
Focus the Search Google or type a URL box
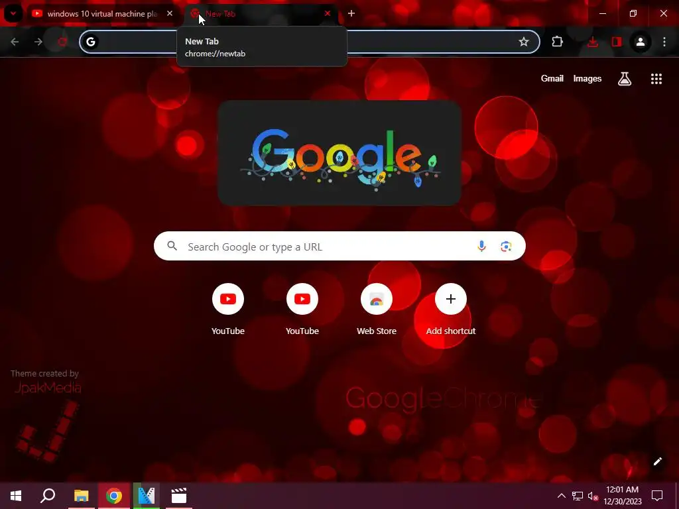click(x=339, y=247)
